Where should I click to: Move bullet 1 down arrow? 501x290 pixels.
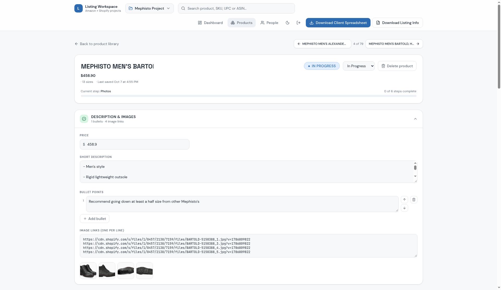[x=404, y=208]
